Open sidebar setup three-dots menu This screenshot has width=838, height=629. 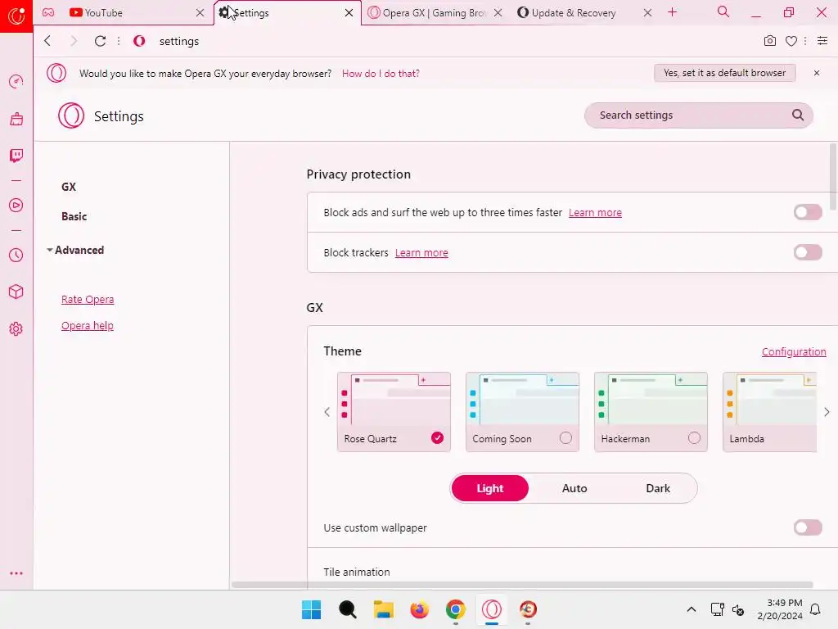16,573
